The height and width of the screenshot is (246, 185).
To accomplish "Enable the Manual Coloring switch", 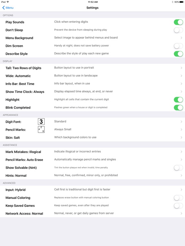I will [x=178, y=198].
